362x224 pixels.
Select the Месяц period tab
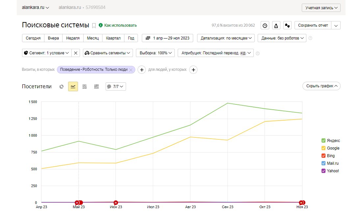(93, 38)
